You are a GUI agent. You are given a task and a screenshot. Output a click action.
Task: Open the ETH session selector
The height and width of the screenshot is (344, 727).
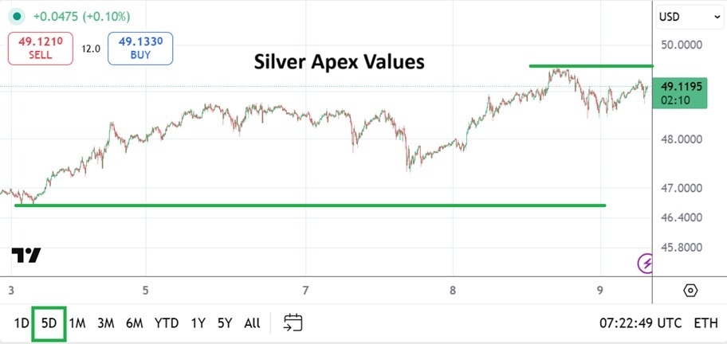point(706,323)
